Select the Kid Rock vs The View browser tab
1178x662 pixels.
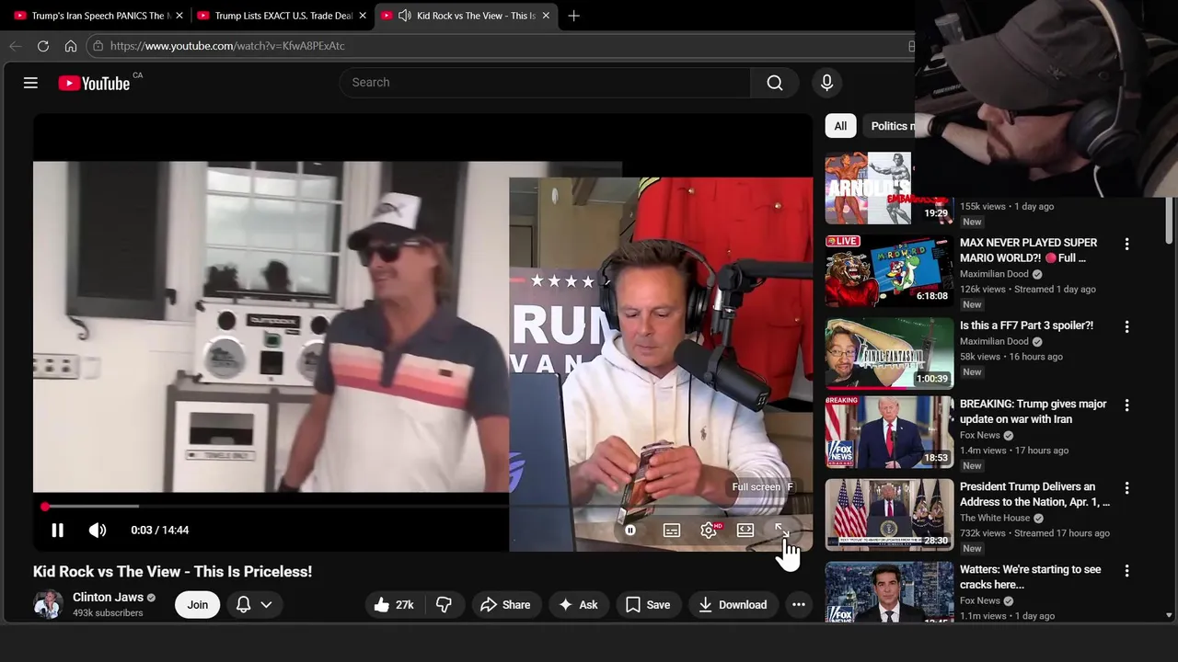[x=468, y=16]
